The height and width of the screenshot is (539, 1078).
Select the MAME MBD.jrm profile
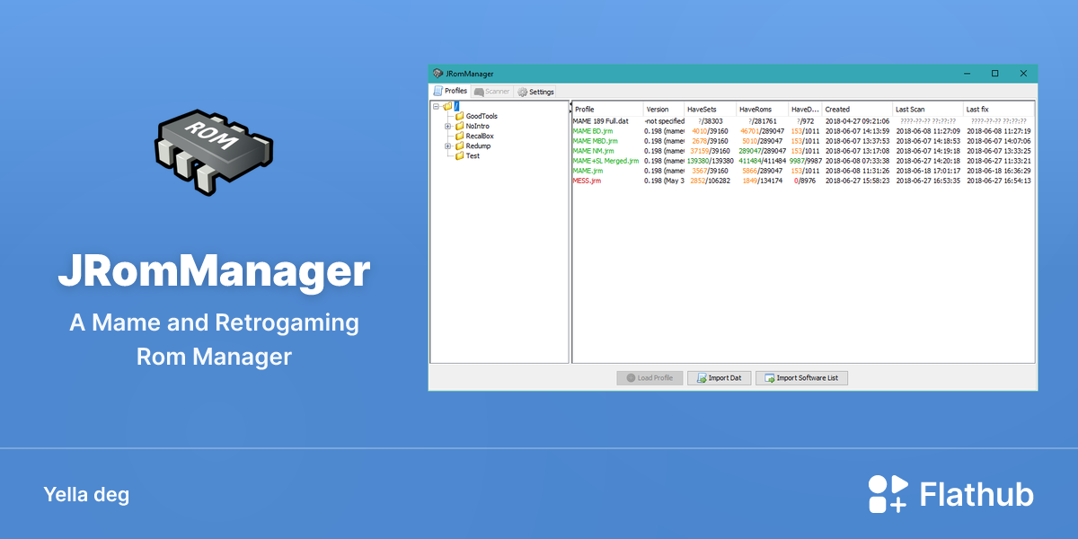tap(596, 141)
